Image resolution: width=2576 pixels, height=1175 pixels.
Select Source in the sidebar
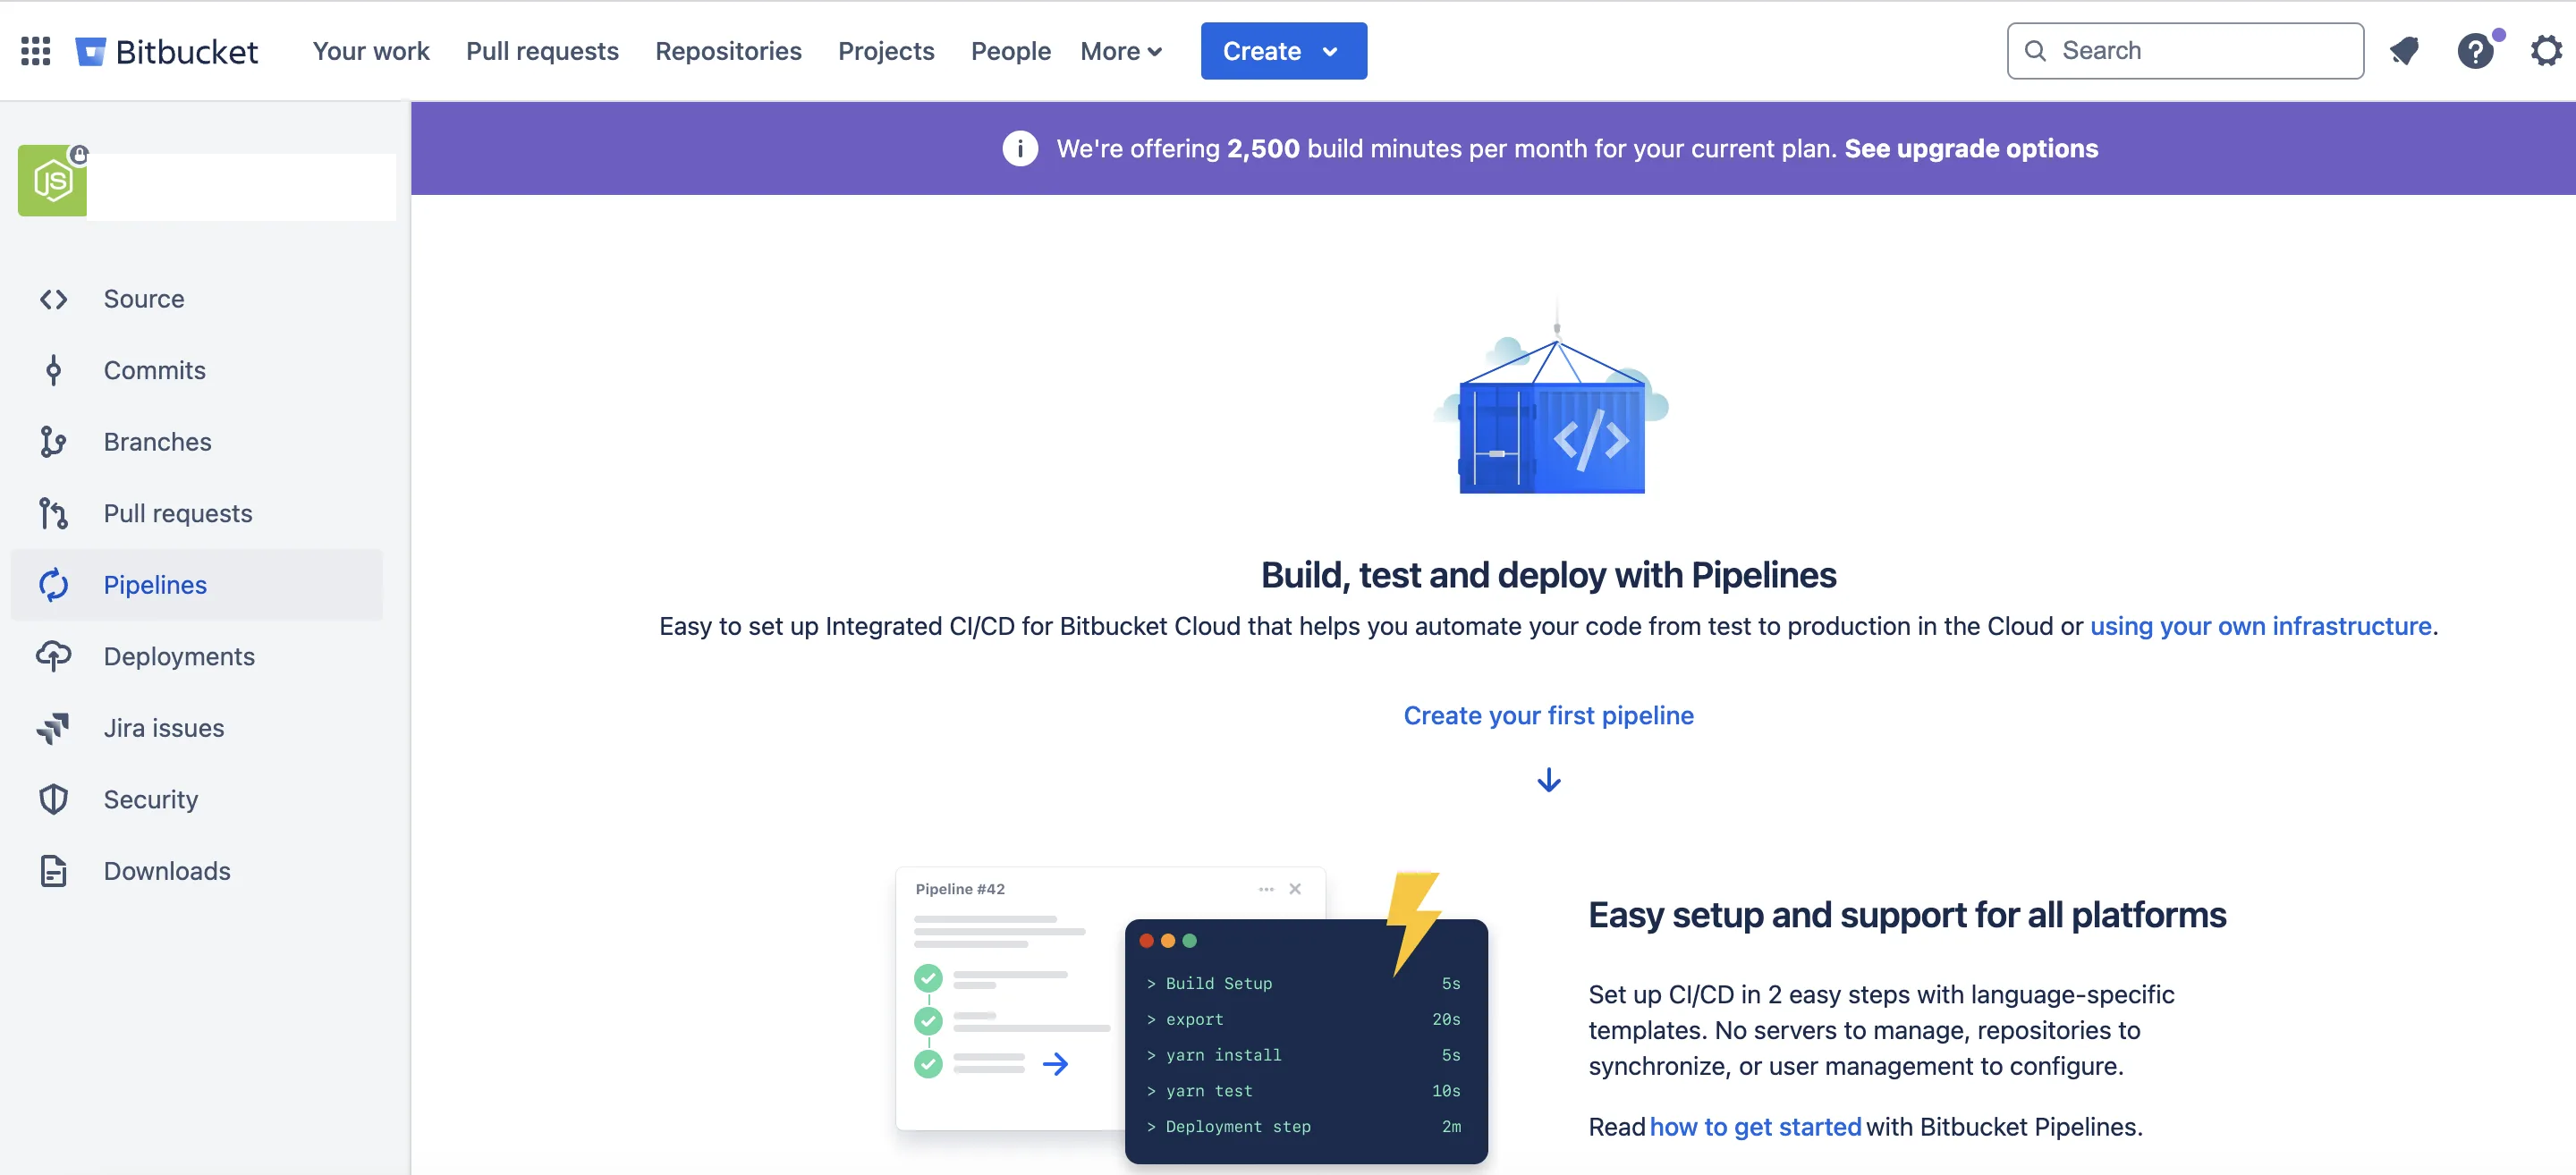[x=197, y=299]
